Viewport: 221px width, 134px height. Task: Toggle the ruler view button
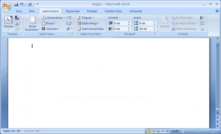point(218,41)
